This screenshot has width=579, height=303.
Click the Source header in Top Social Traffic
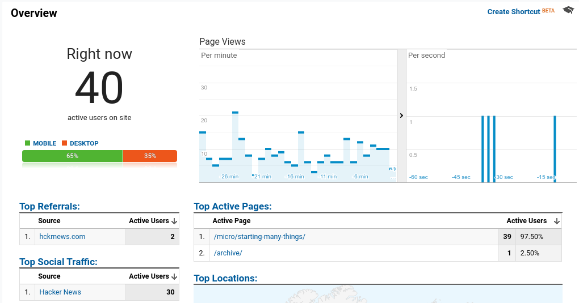click(49, 276)
